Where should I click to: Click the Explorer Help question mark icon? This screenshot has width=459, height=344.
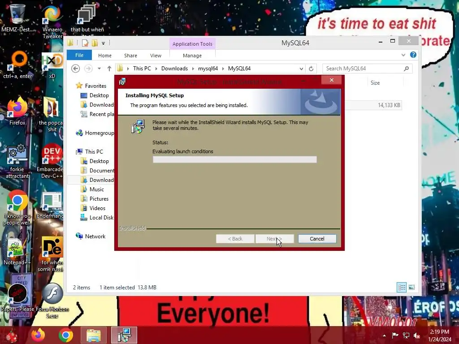point(413,55)
